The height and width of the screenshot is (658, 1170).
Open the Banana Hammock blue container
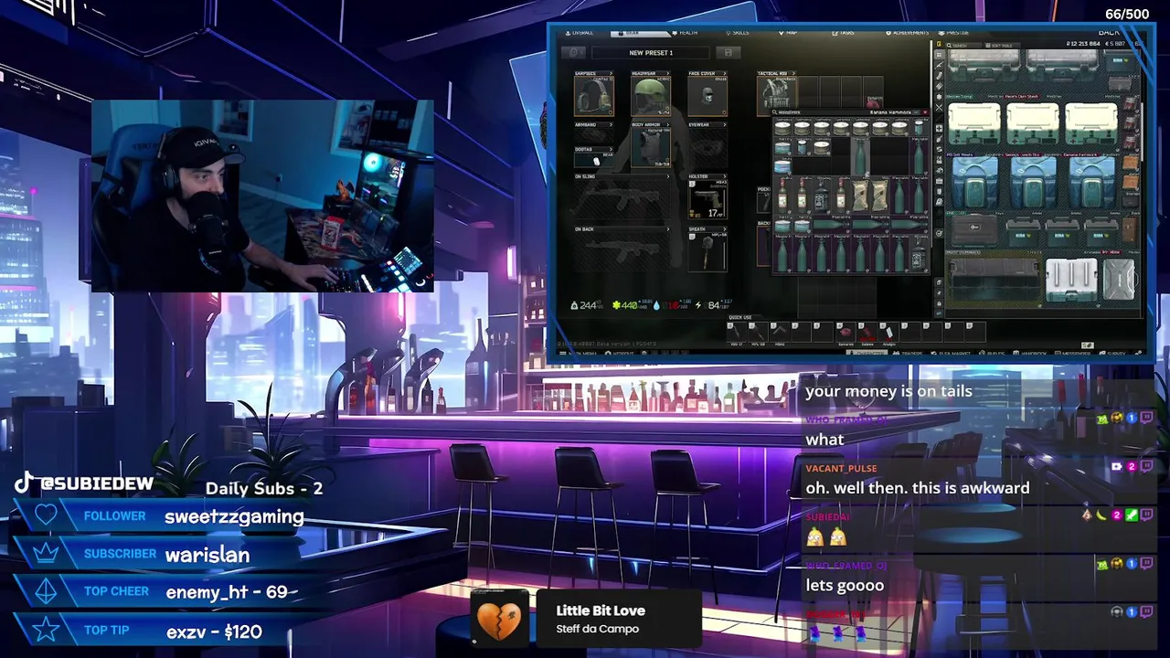click(x=1092, y=183)
